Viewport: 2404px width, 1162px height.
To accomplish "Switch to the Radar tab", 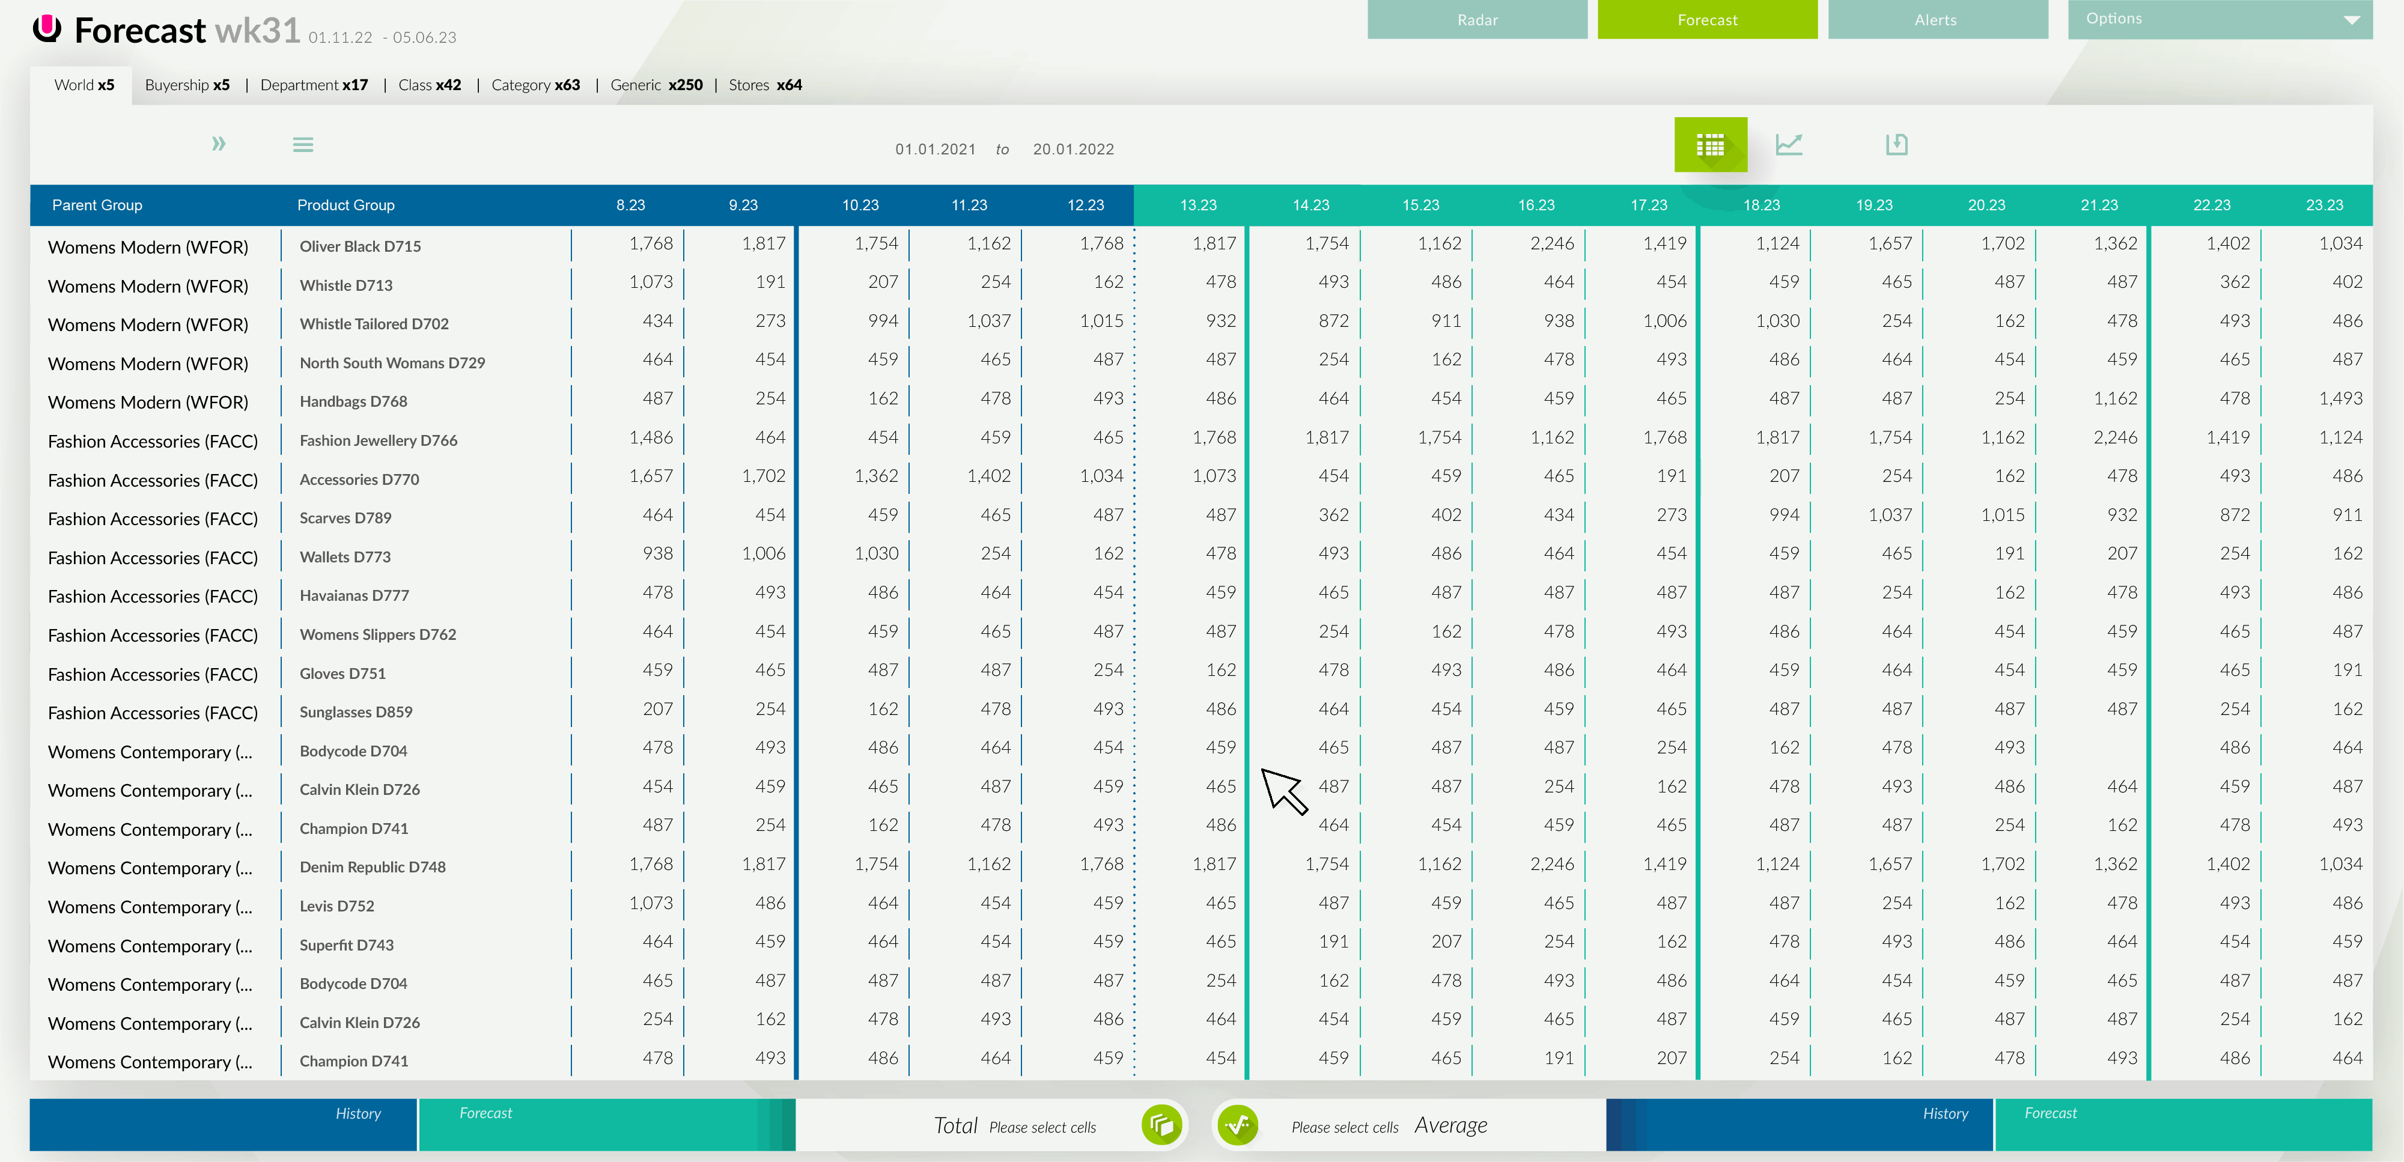I will click(x=1476, y=20).
